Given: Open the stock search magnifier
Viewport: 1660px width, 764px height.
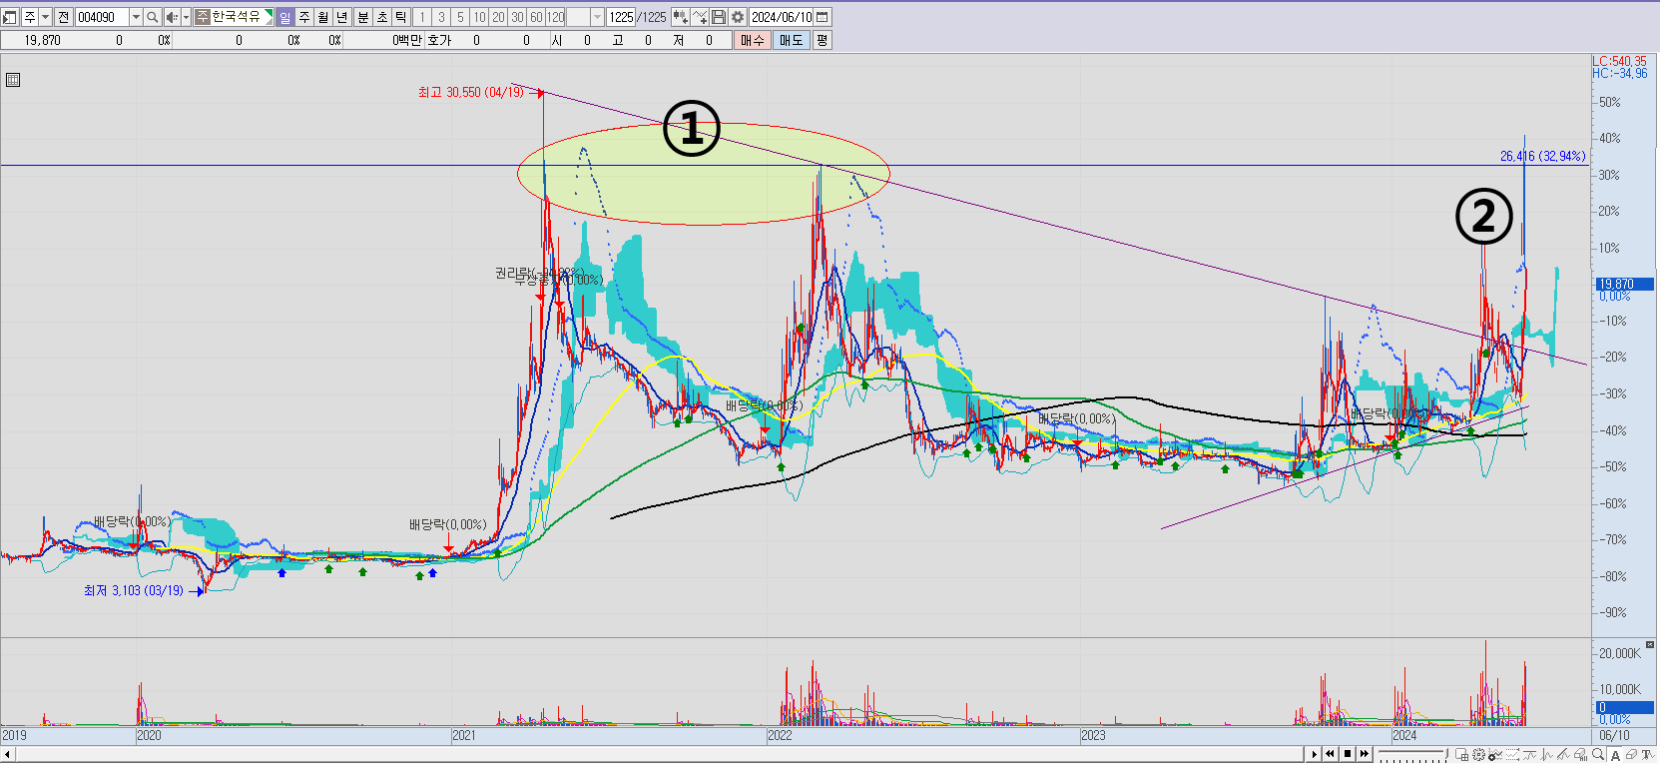Looking at the screenshot, I should tap(152, 17).
